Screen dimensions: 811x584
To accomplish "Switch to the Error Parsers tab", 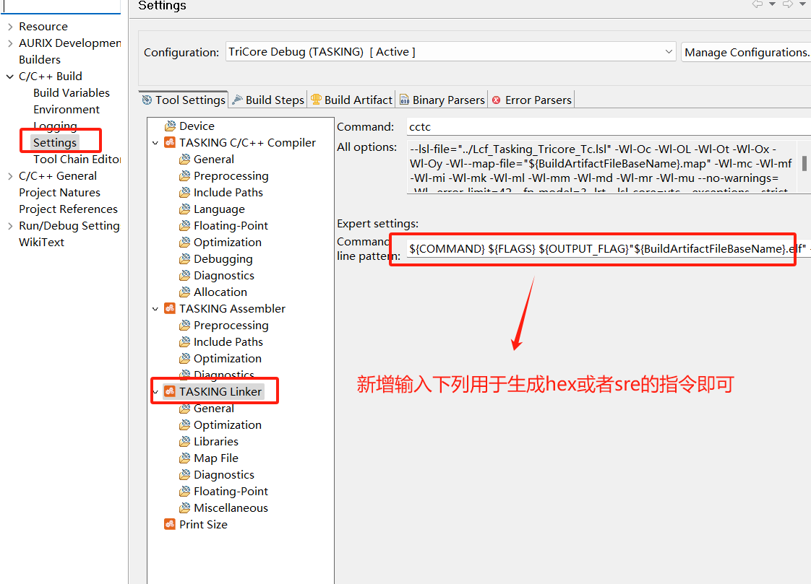I will tap(531, 100).
